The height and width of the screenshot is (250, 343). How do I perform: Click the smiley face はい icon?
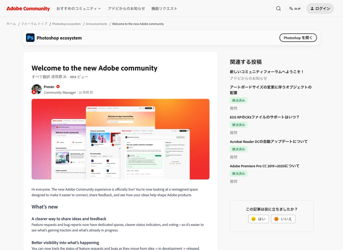click(253, 219)
